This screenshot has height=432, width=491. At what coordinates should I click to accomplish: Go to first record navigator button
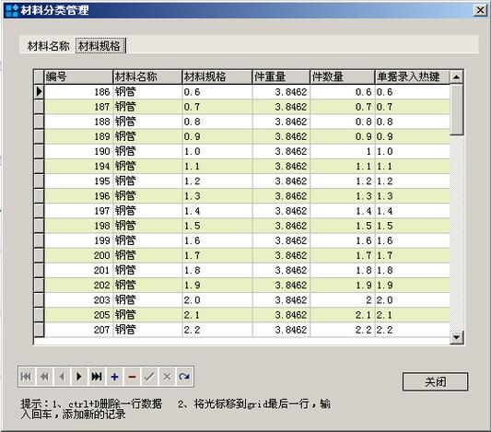point(27,377)
